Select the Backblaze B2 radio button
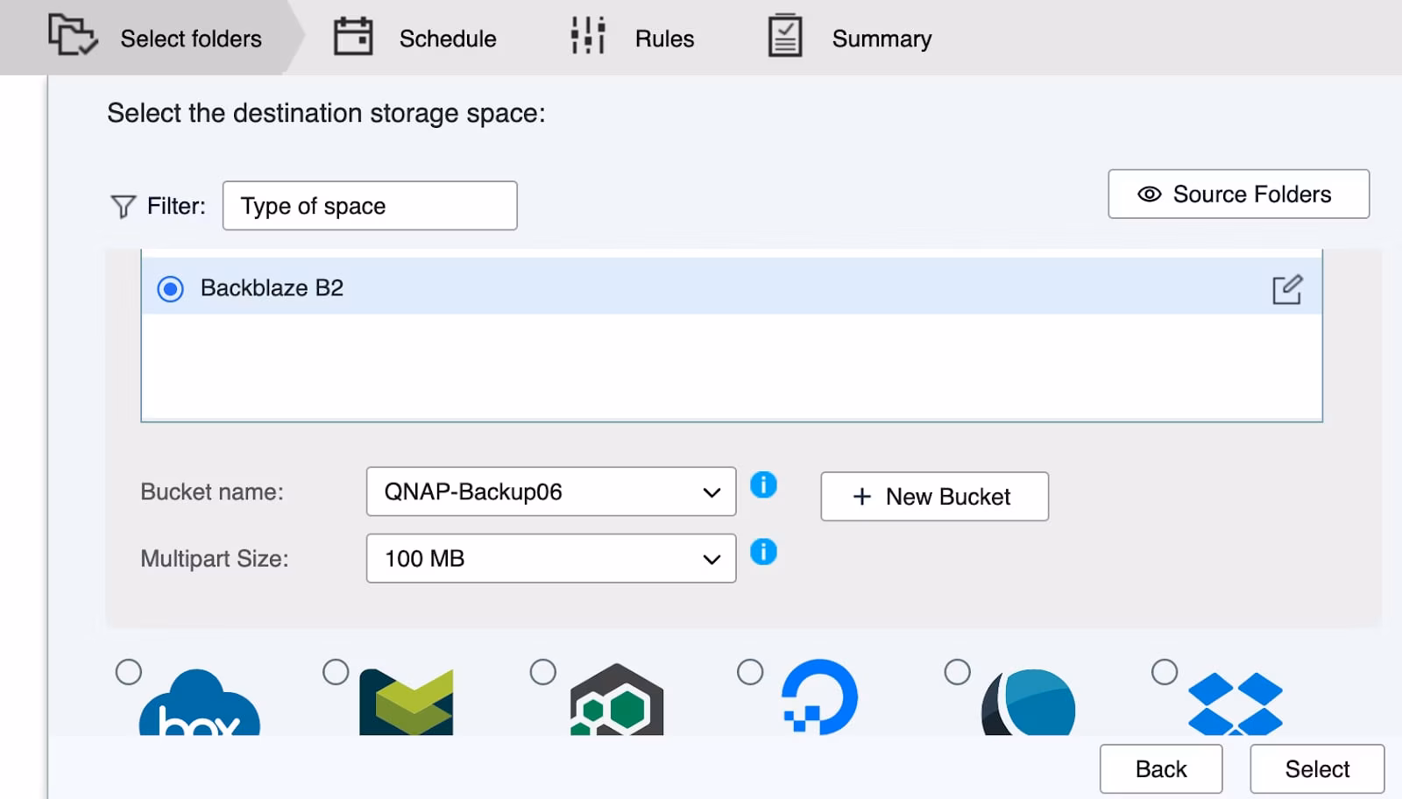This screenshot has width=1402, height=799. pos(171,288)
